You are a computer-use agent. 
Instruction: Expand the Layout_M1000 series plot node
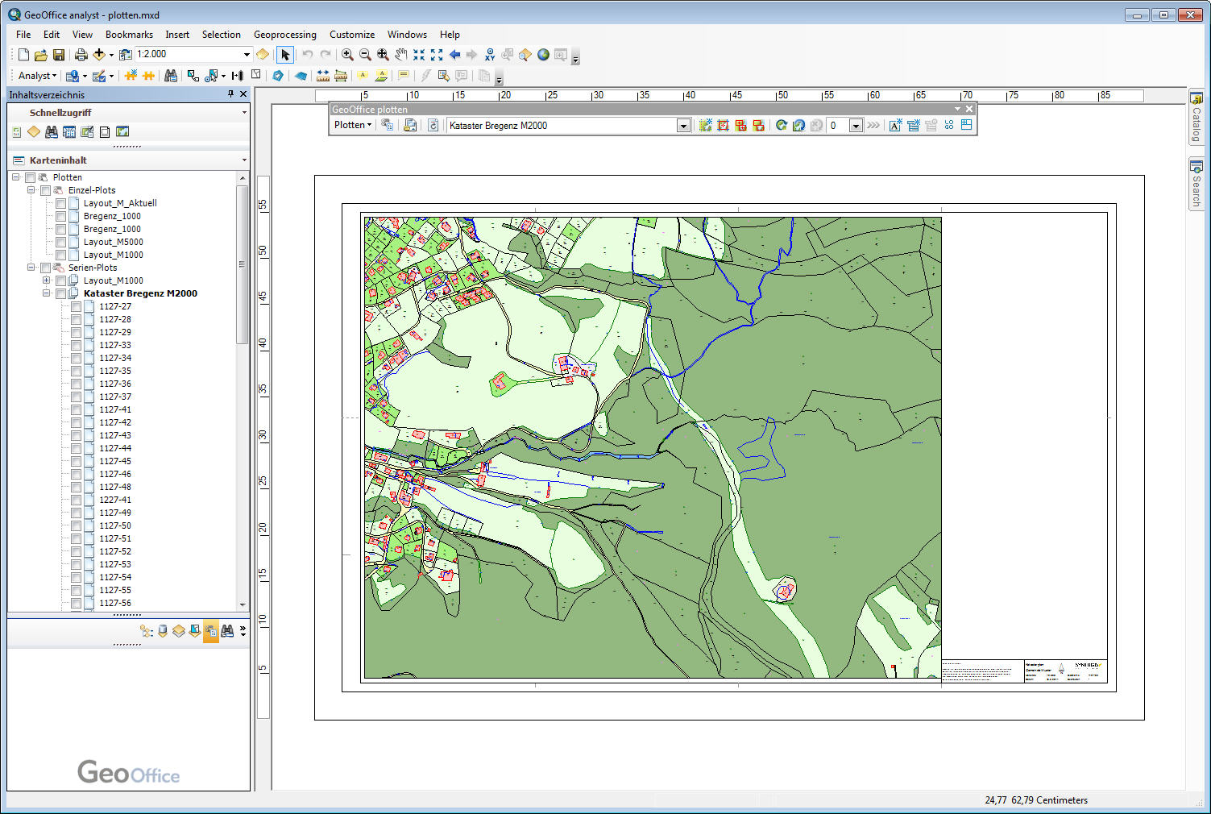pyautogui.click(x=46, y=280)
